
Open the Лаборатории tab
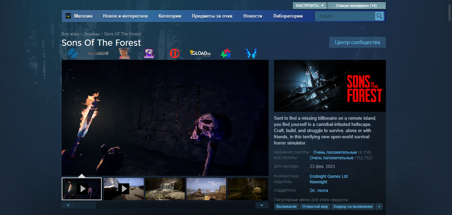[288, 16]
